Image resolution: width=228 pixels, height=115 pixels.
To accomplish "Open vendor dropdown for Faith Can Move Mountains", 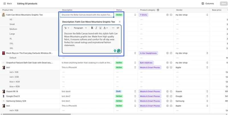I will 207,15.
